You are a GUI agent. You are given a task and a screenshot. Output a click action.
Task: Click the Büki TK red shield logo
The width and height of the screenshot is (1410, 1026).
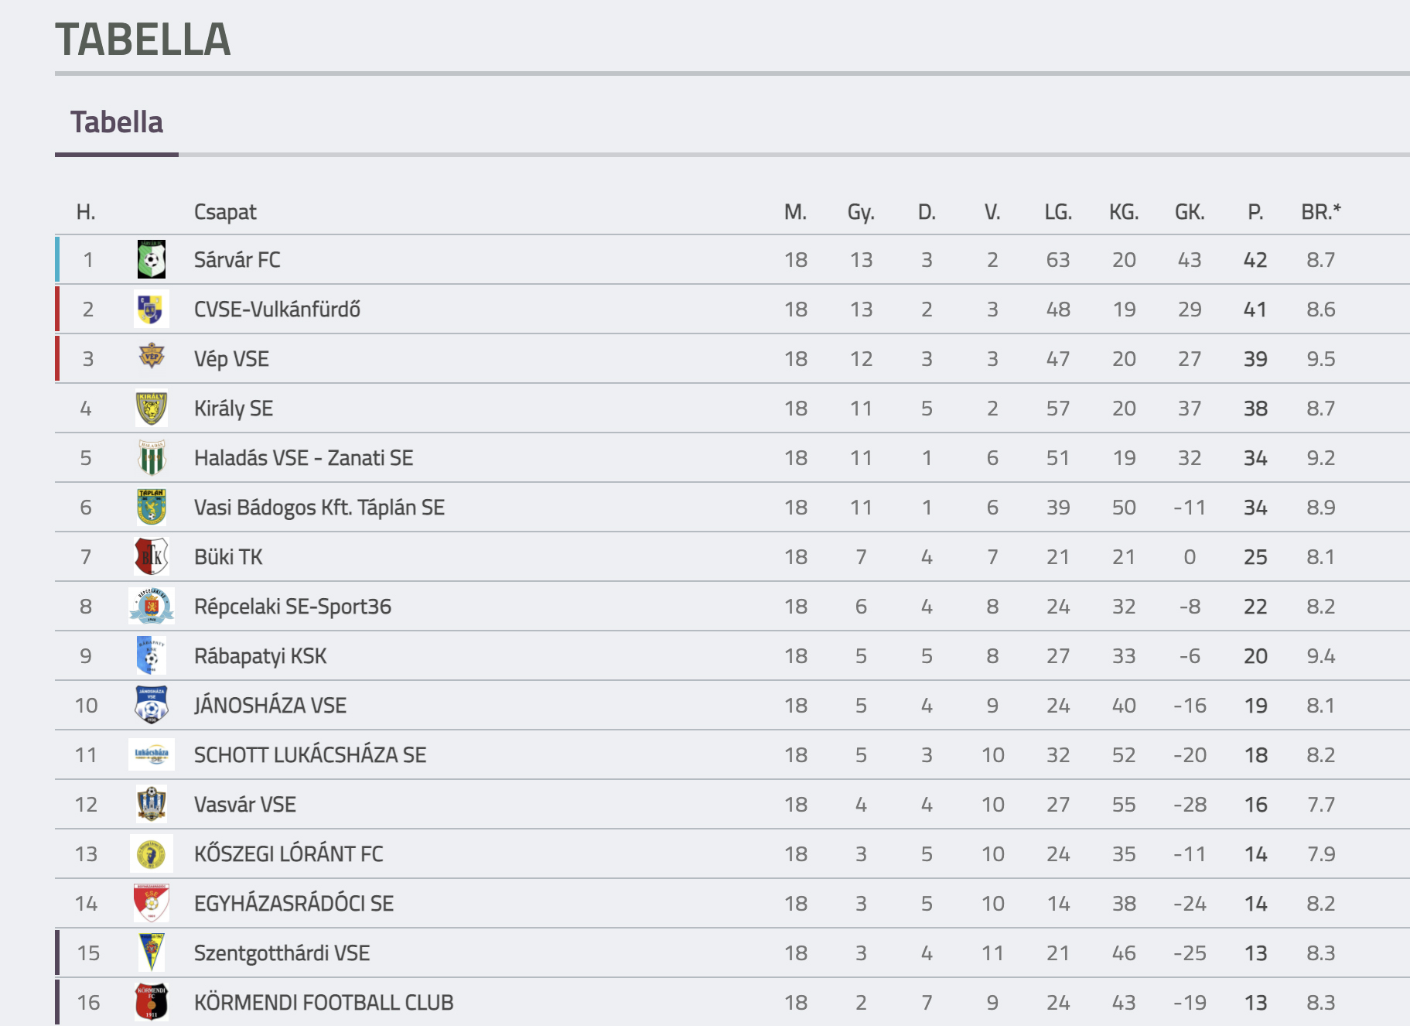click(152, 556)
